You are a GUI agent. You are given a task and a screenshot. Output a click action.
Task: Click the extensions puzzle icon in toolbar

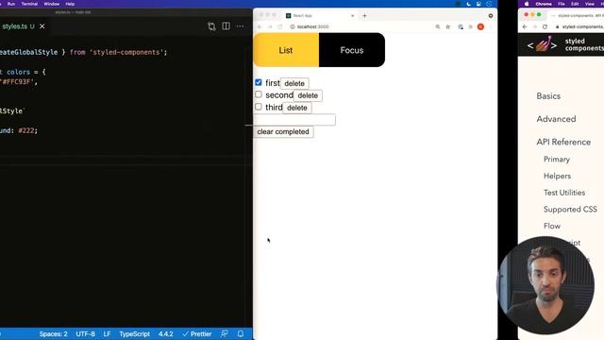click(470, 26)
